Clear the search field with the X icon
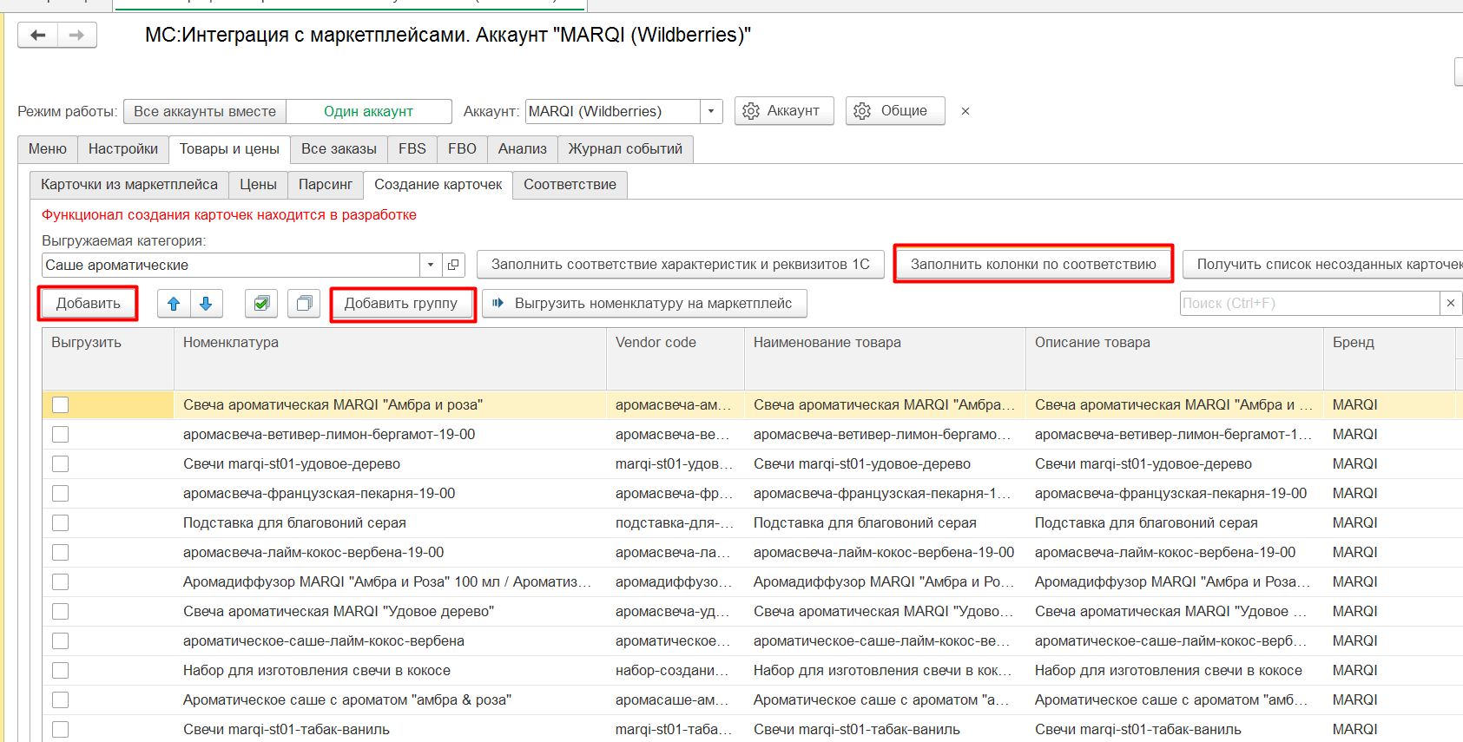 pyautogui.click(x=1450, y=303)
